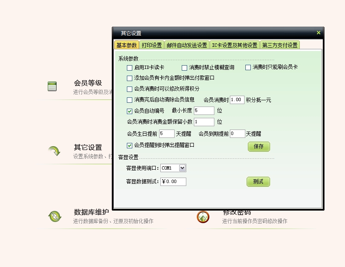Click the 数据库维护 refresh icon
The image size is (345, 267).
(x=54, y=216)
